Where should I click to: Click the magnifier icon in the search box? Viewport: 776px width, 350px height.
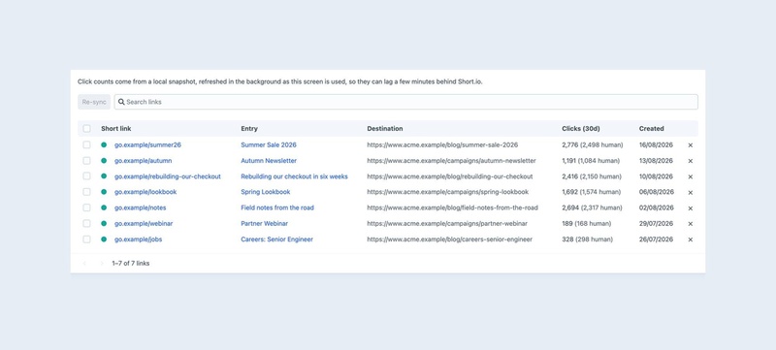point(121,102)
